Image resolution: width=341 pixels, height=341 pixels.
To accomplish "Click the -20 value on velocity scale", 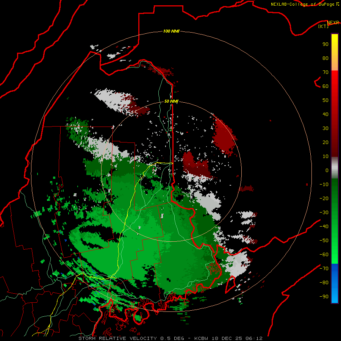I will click(x=324, y=199).
